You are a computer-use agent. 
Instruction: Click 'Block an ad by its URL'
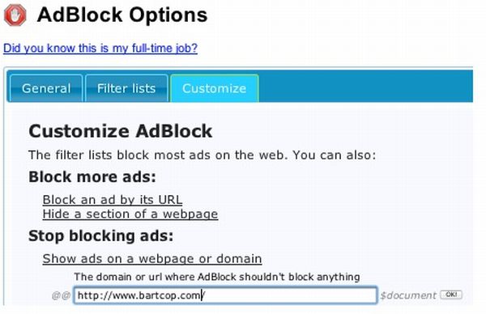[113, 200]
